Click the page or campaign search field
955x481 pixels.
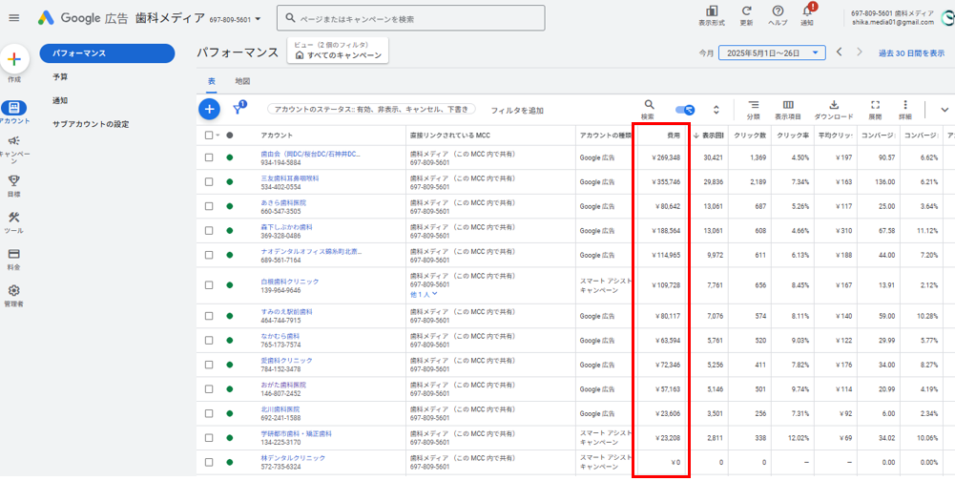tap(410, 18)
